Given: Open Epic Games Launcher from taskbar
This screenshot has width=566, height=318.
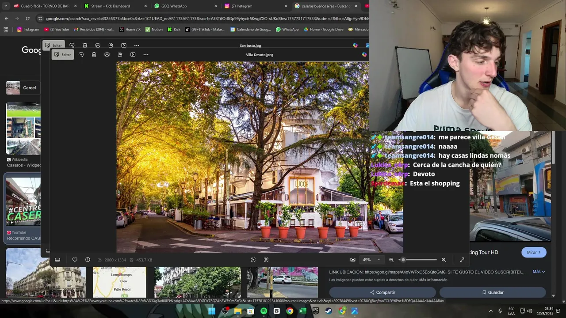Looking at the screenshot, I should (316, 311).
